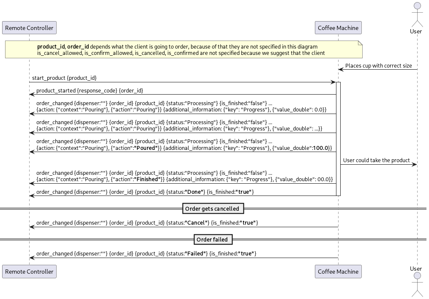Screen dimensions: 429x299
Task: Click the note fold corner at top
Action: coord(360,43)
